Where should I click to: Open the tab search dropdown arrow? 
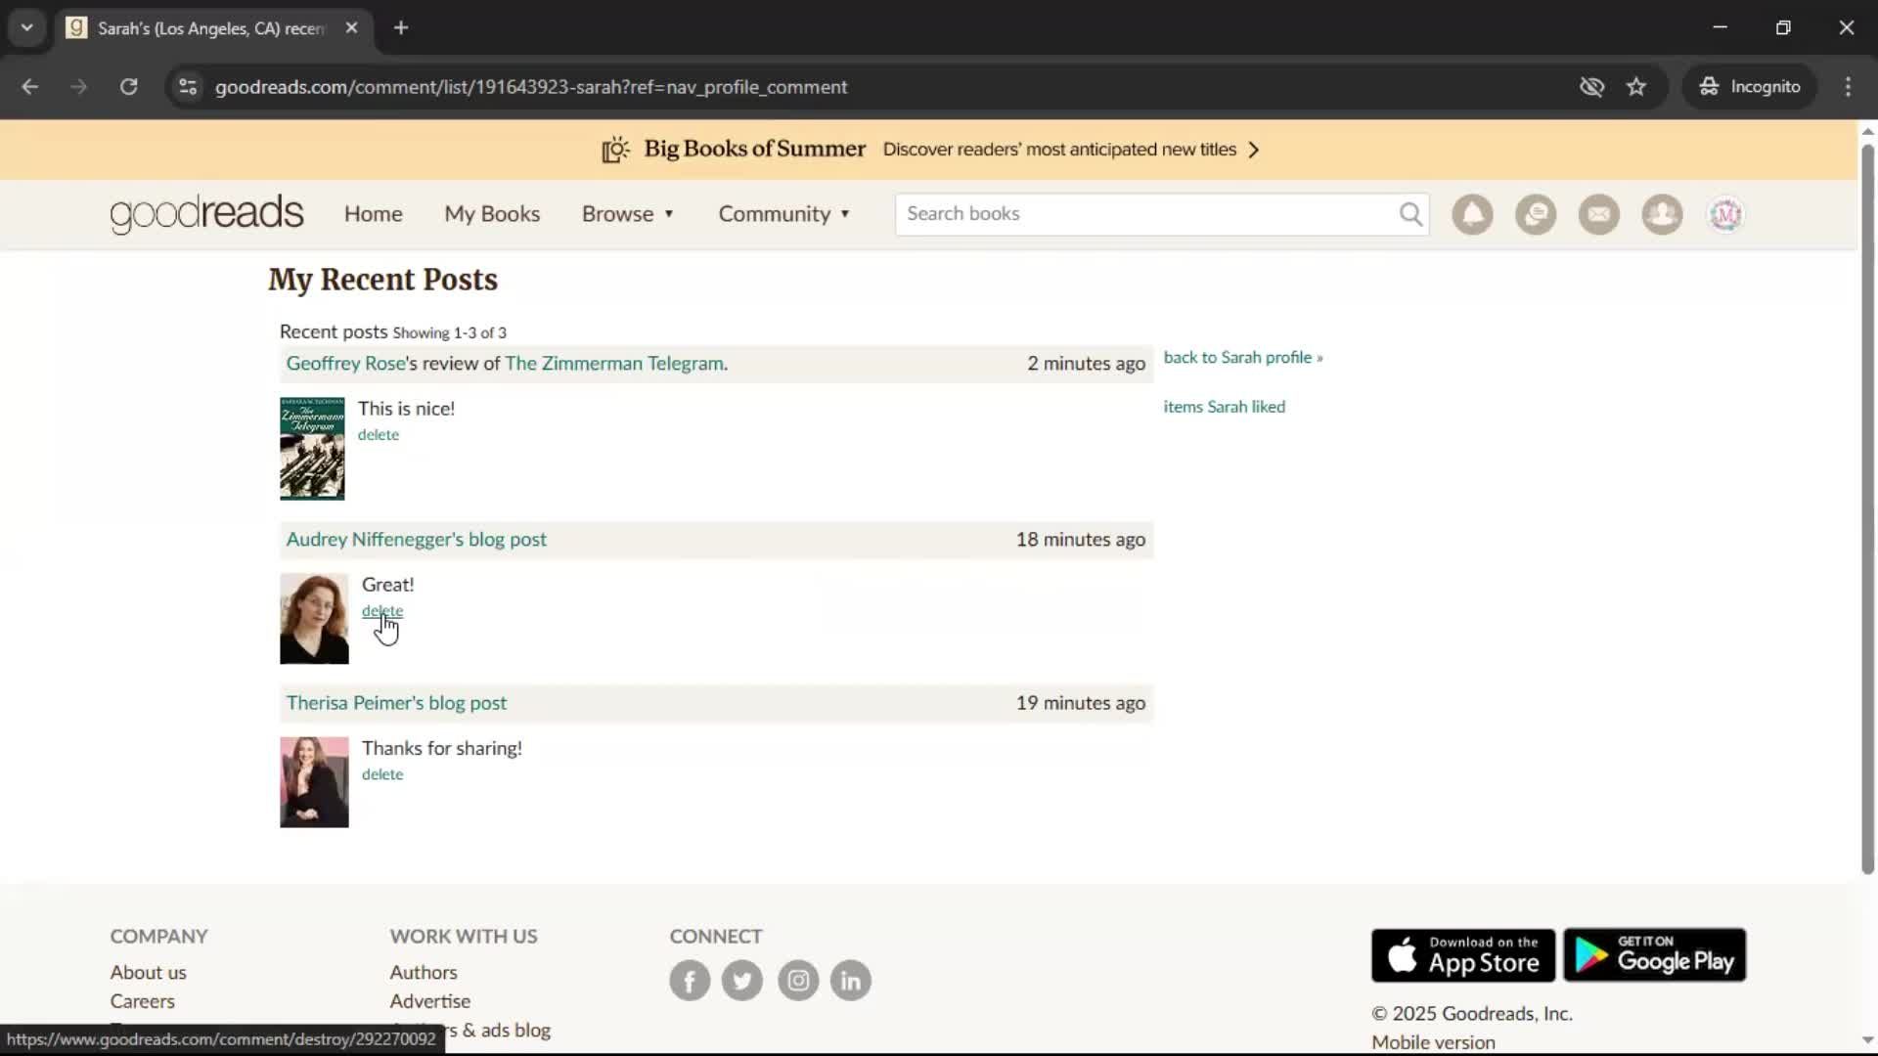[27, 27]
